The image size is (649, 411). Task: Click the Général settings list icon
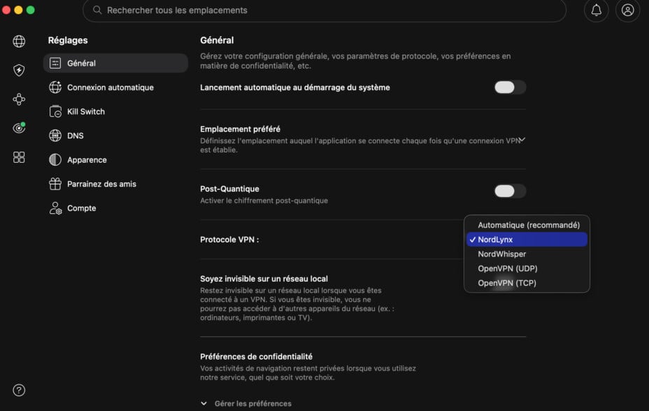click(55, 63)
